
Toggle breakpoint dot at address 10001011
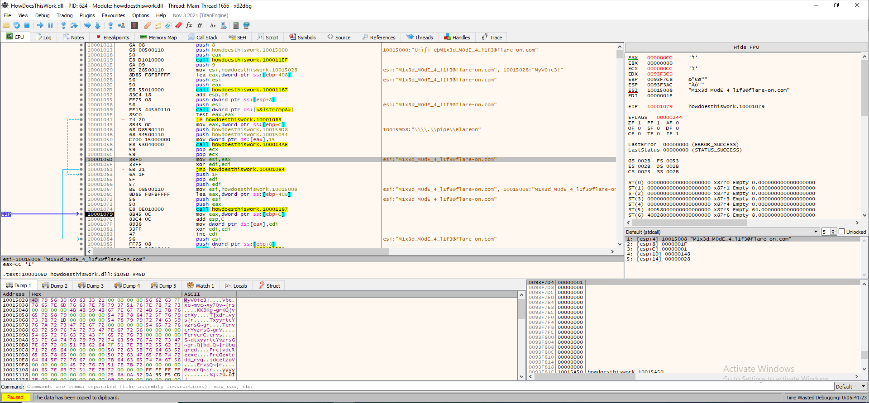click(x=81, y=45)
